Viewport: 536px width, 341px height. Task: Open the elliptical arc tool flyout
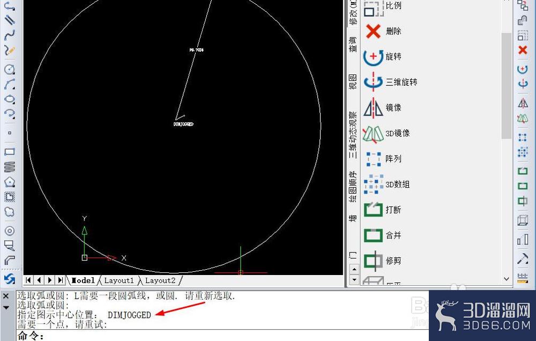[x=10, y=114]
